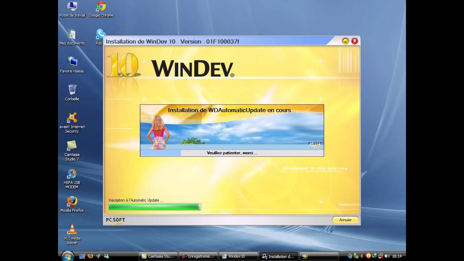Image resolution: width=464 pixels, height=261 pixels.
Task: Click the WinDev 10 logo number
Action: pos(123,65)
